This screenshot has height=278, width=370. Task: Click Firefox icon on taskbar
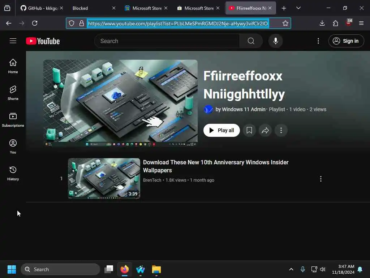click(x=125, y=269)
